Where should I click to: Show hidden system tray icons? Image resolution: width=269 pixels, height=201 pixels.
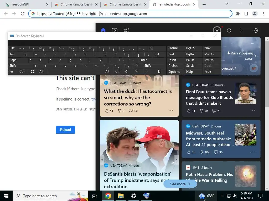pos(222,196)
